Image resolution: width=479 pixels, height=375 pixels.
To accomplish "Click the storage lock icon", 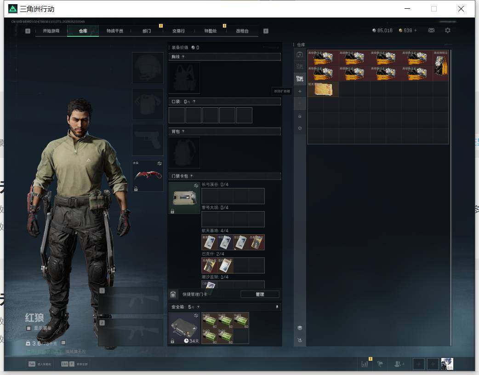I will point(300,116).
